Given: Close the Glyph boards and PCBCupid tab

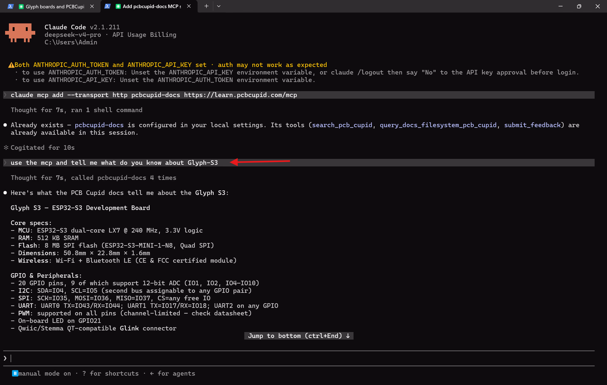Looking at the screenshot, I should (x=92, y=6).
